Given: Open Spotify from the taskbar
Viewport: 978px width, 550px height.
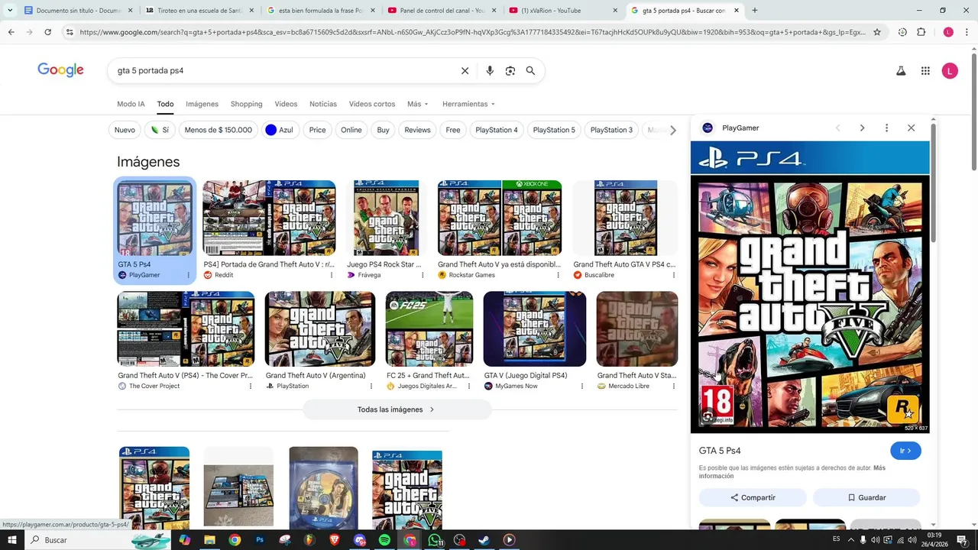Looking at the screenshot, I should tap(384, 540).
